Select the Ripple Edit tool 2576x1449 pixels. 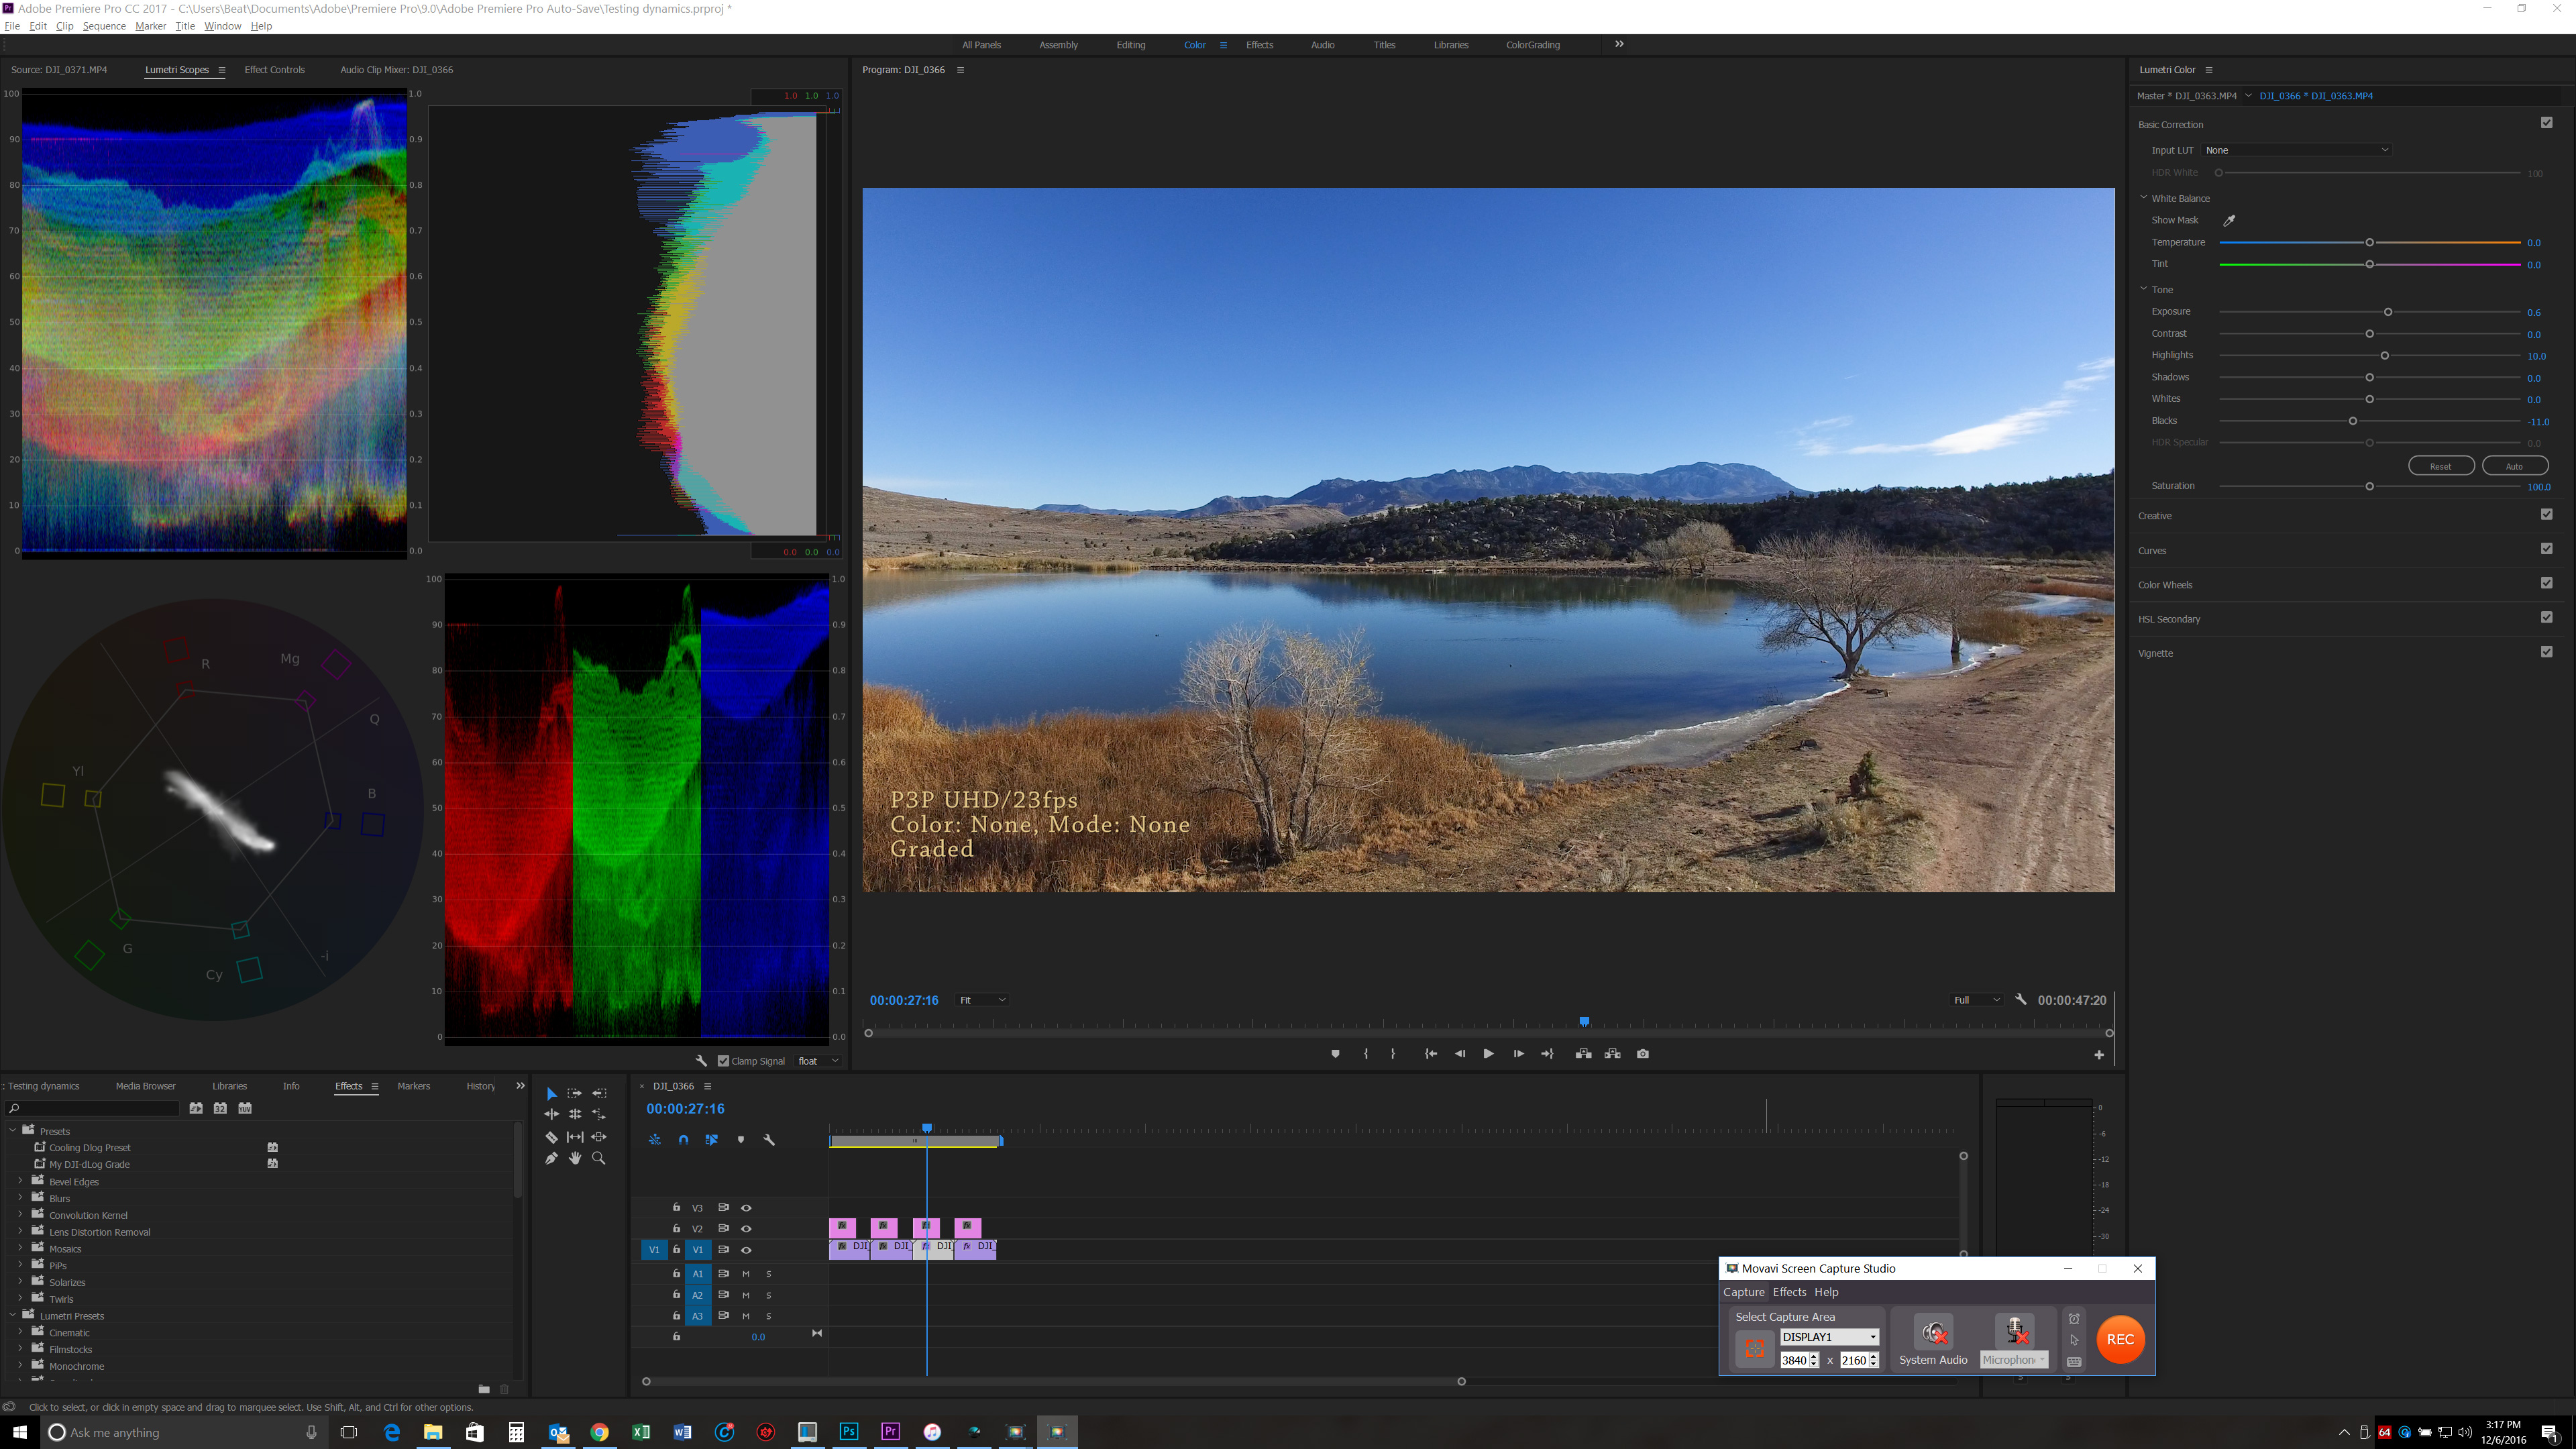pos(551,1114)
